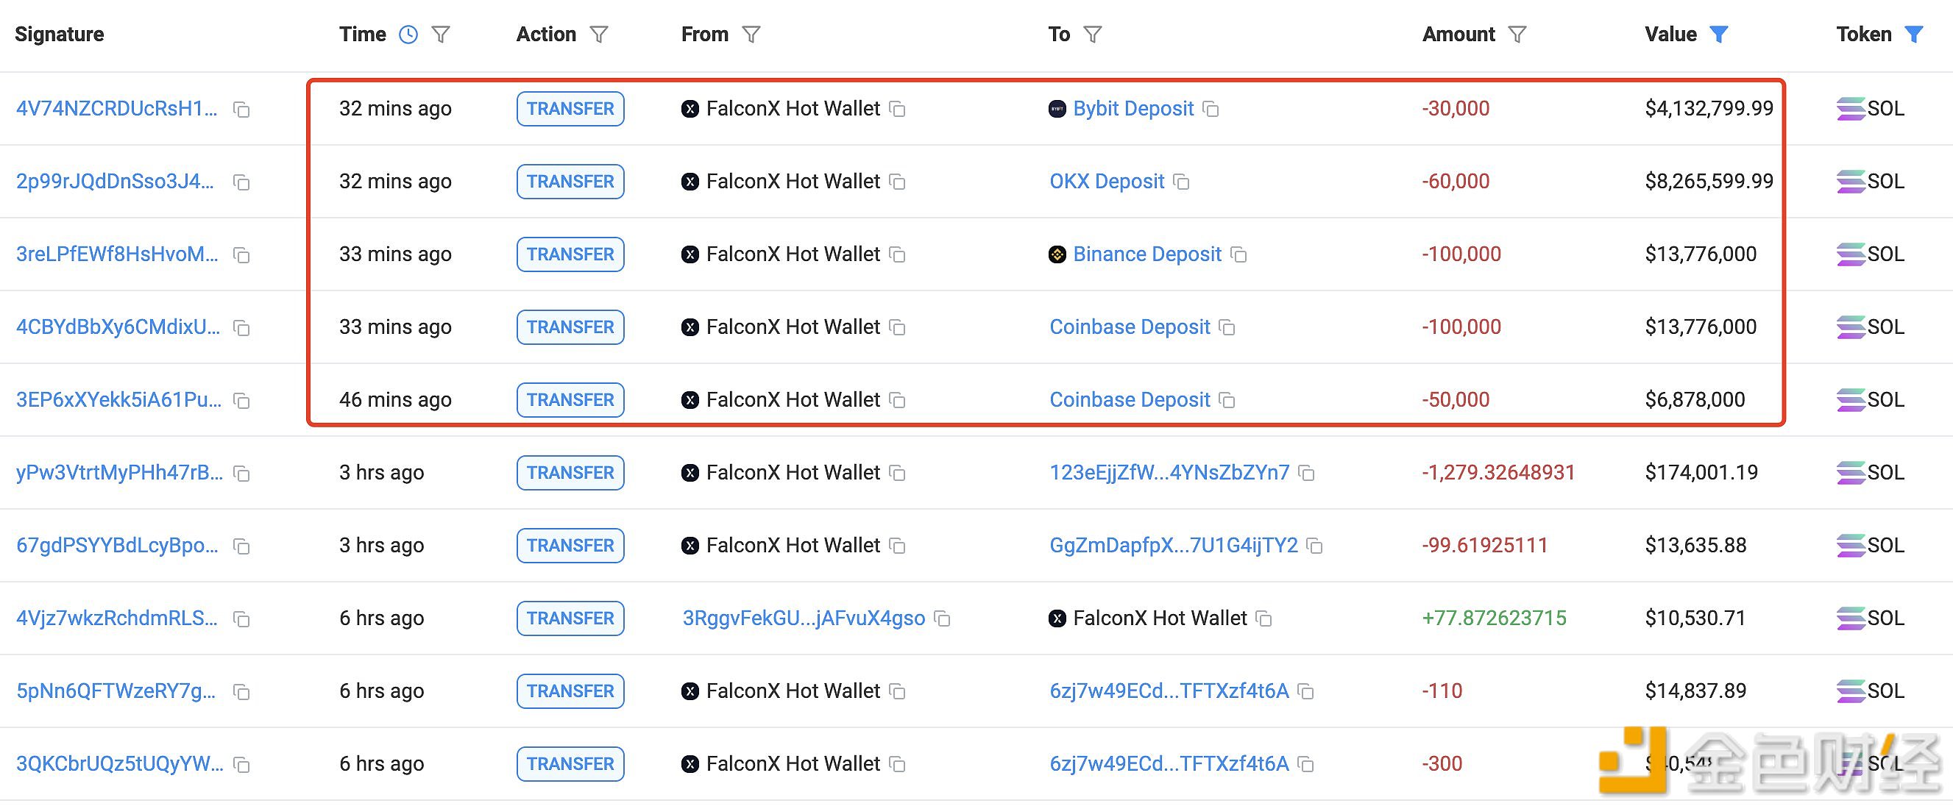Copy the OKX Deposit address
This screenshot has width=1953, height=806.
[1181, 182]
